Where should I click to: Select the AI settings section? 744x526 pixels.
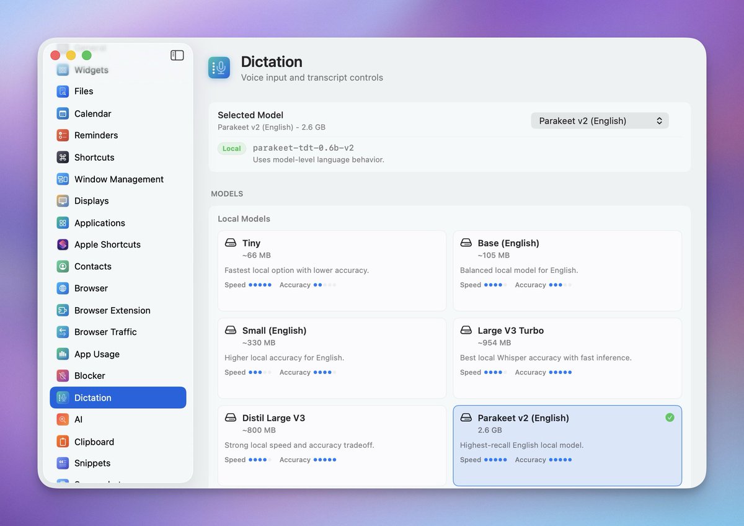tap(118, 420)
